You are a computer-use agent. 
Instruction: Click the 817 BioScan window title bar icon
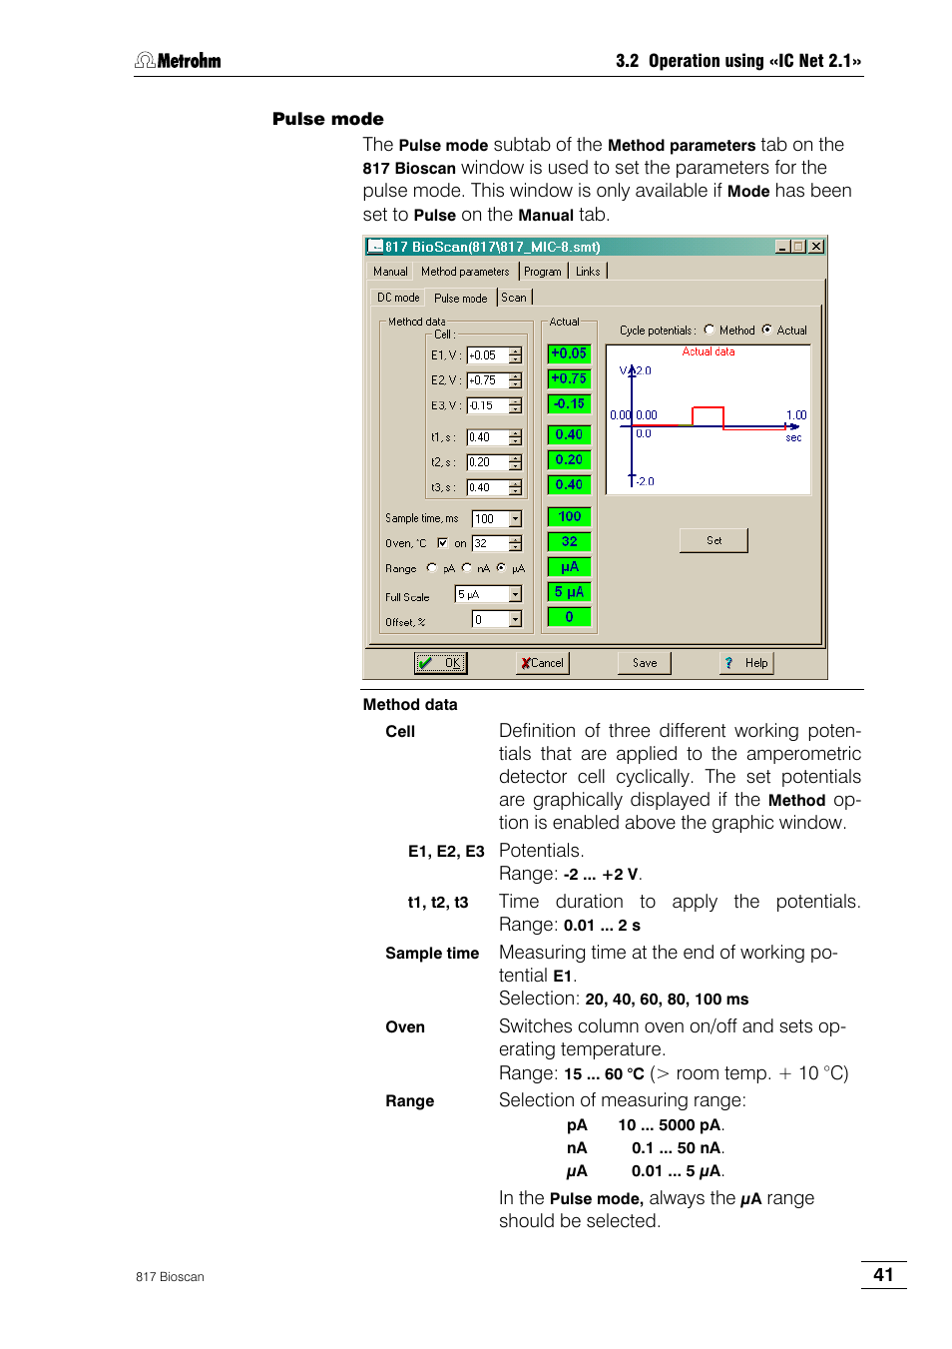pos(375,247)
